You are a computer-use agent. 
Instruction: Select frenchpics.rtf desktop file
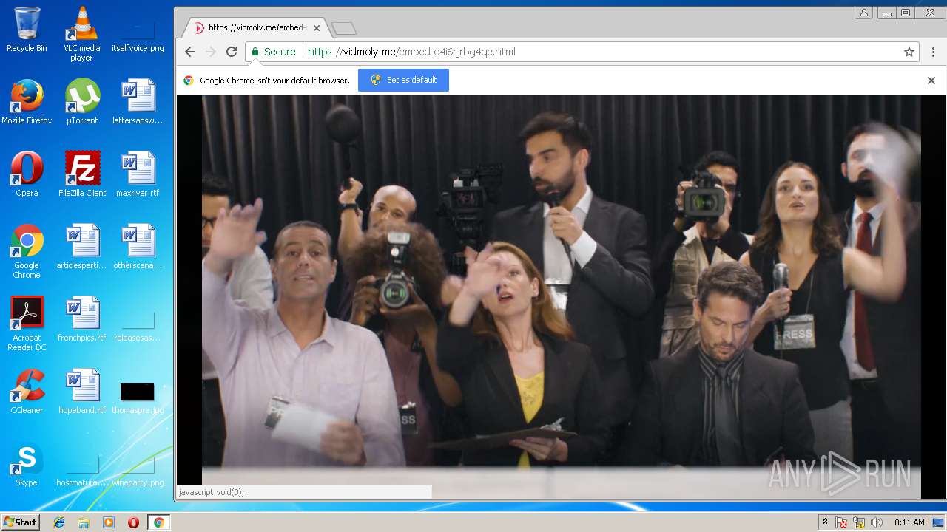coord(82,319)
